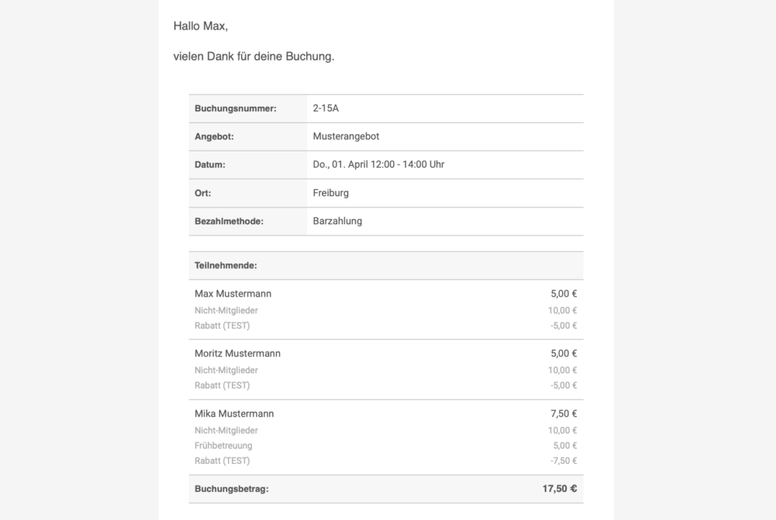Image resolution: width=776 pixels, height=520 pixels.
Task: Click the Freiburg location value
Action: (x=330, y=193)
